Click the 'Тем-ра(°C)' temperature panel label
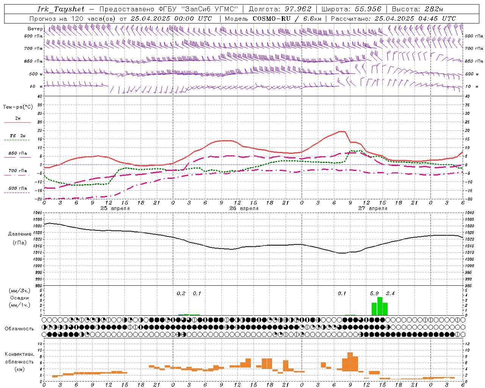The image size is (485, 388). (18, 107)
